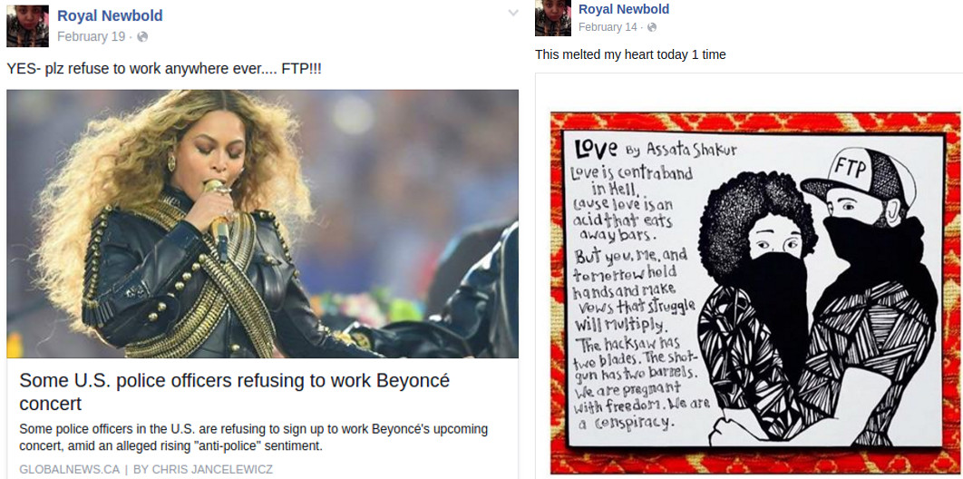Open the Love by Assata Shakur artwork
Screen dimensions: 963x479
755,292
